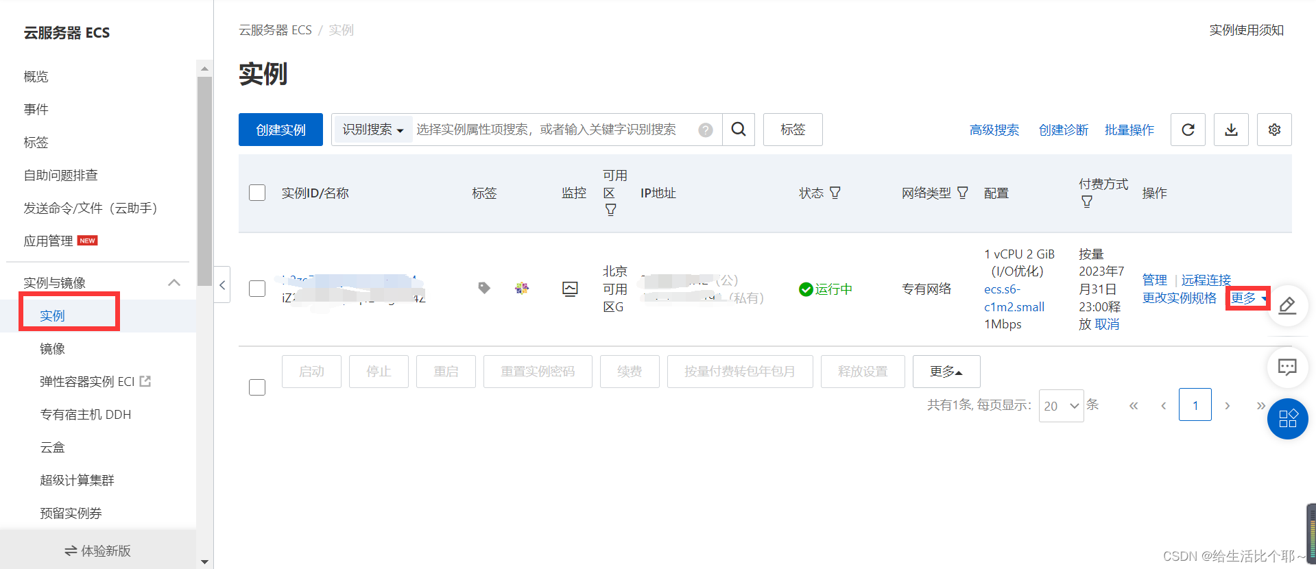Image resolution: width=1316 pixels, height=569 pixels.
Task: Click the download export icon
Action: tap(1231, 130)
